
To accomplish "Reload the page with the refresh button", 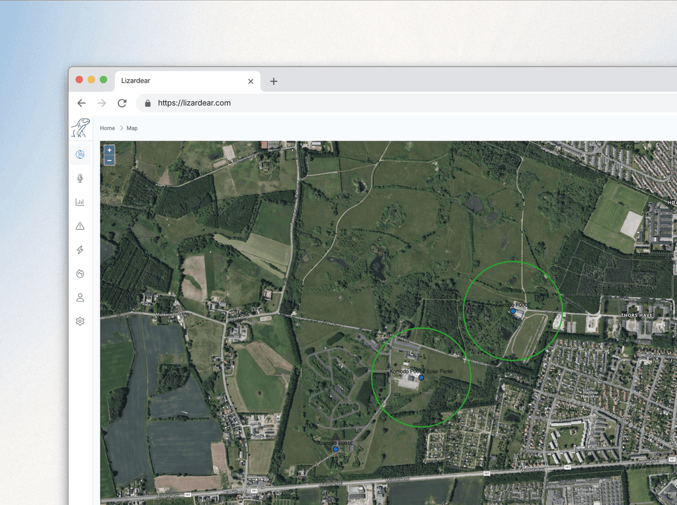I will pyautogui.click(x=122, y=103).
